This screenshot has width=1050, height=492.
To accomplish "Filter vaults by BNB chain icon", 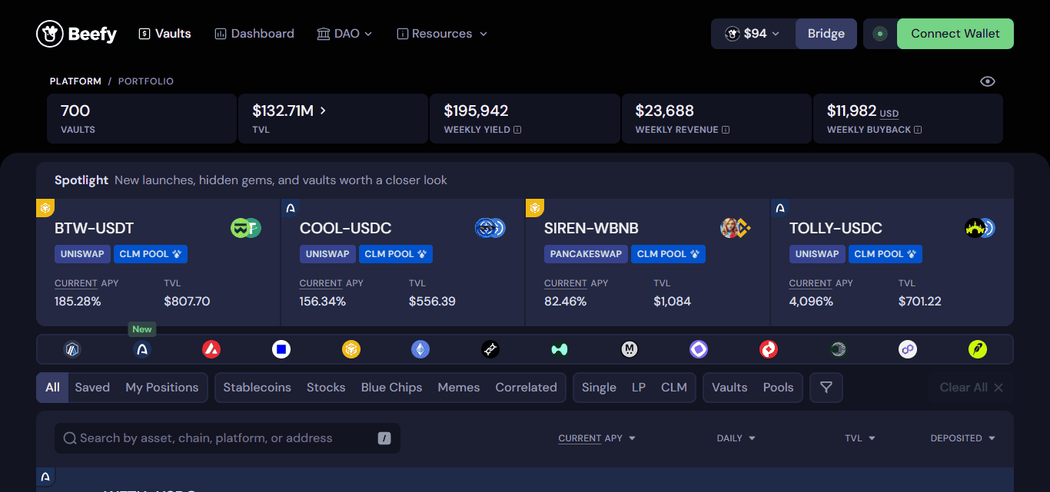I will tap(351, 349).
